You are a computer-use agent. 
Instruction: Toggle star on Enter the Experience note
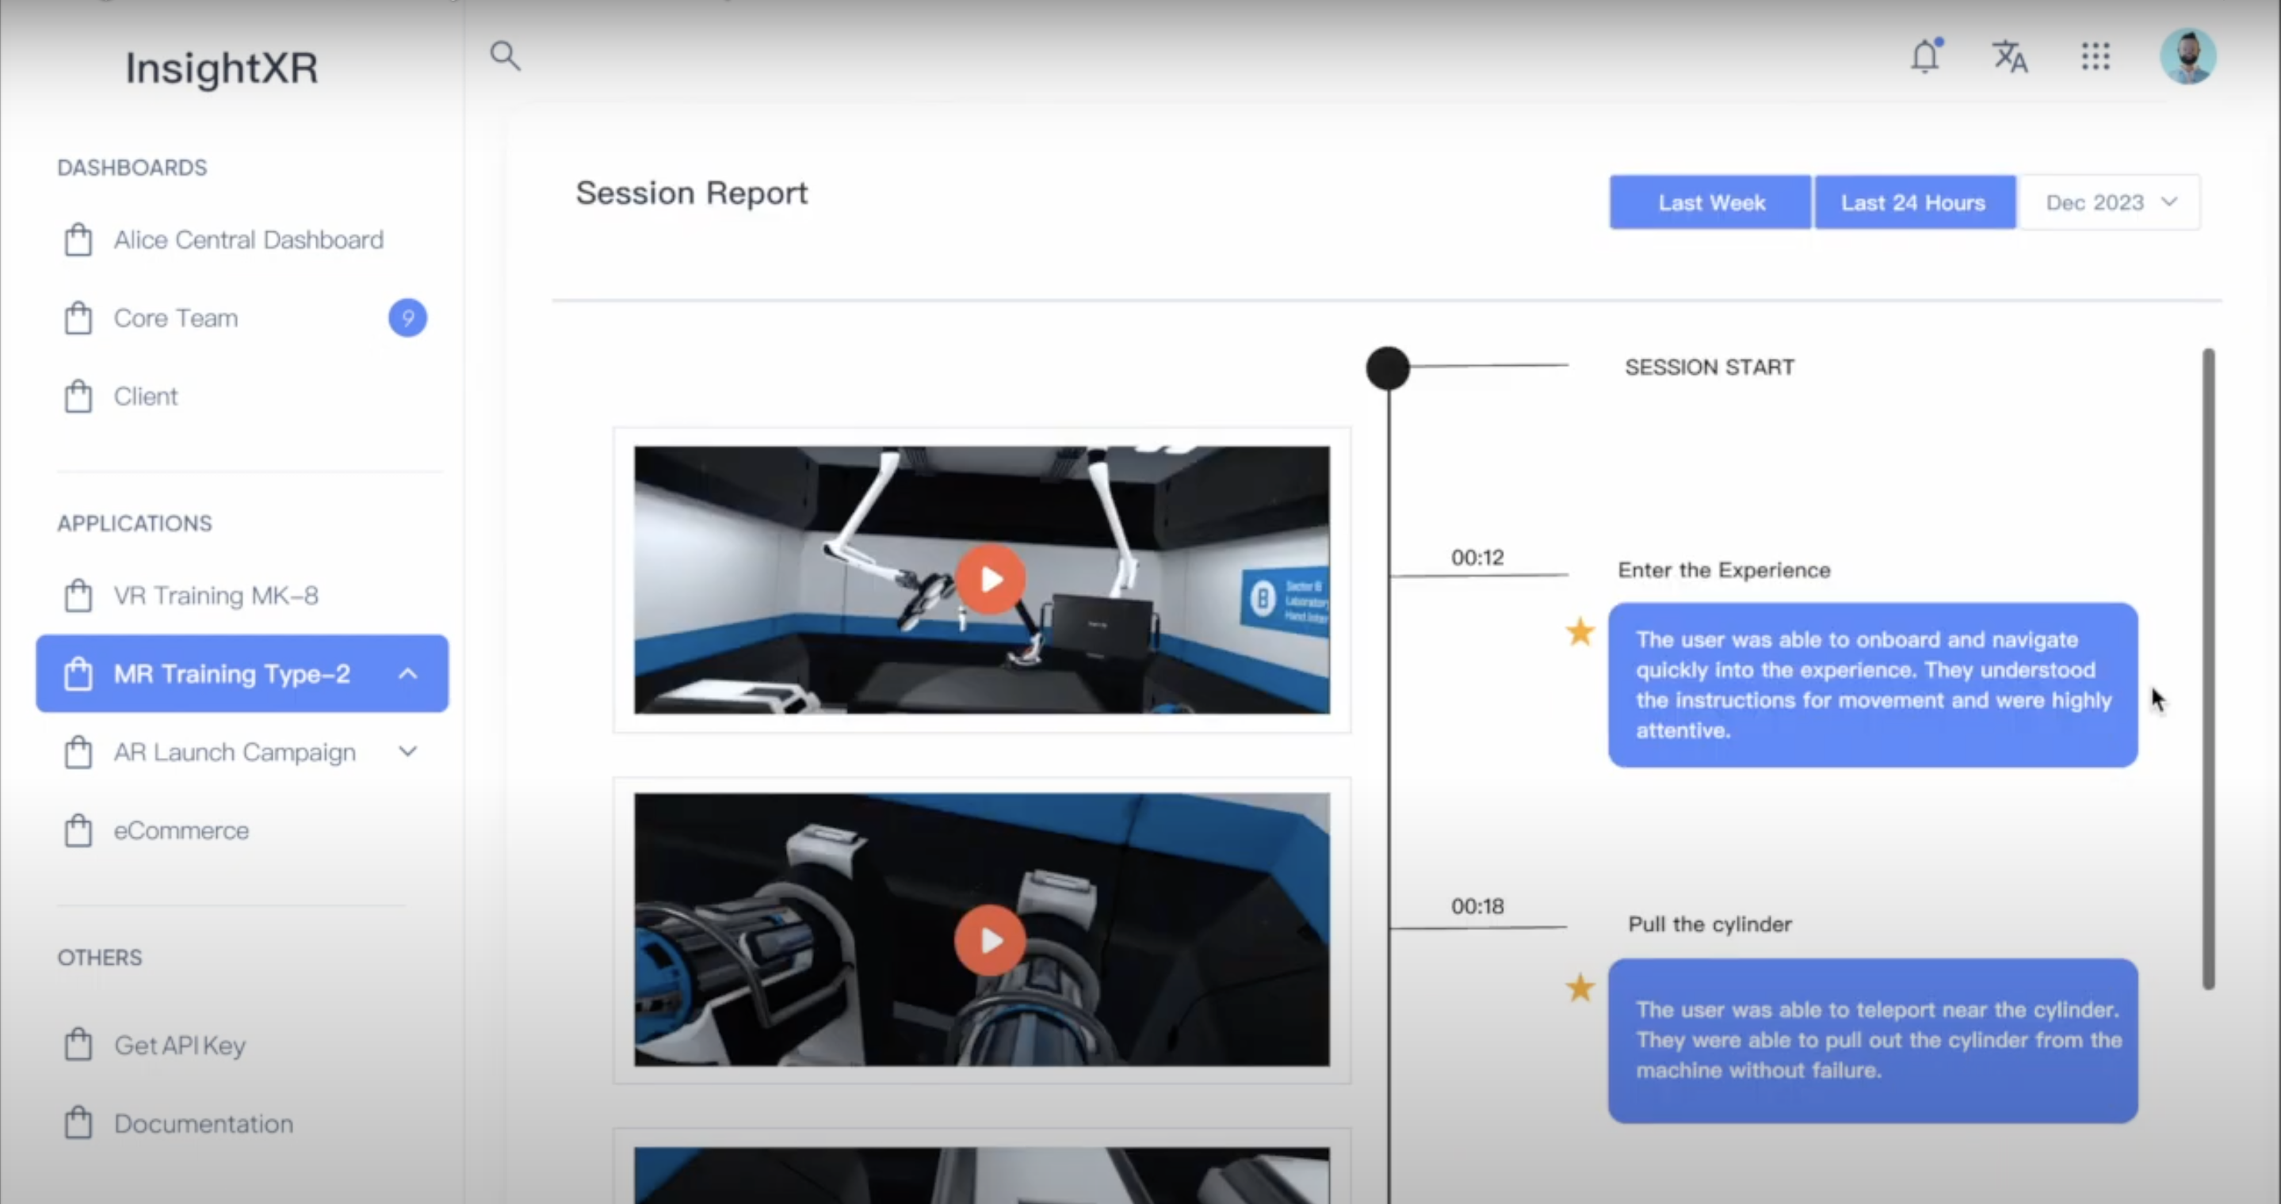point(1580,633)
